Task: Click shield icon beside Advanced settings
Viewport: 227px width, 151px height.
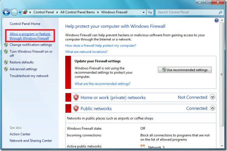Action: point(6,69)
